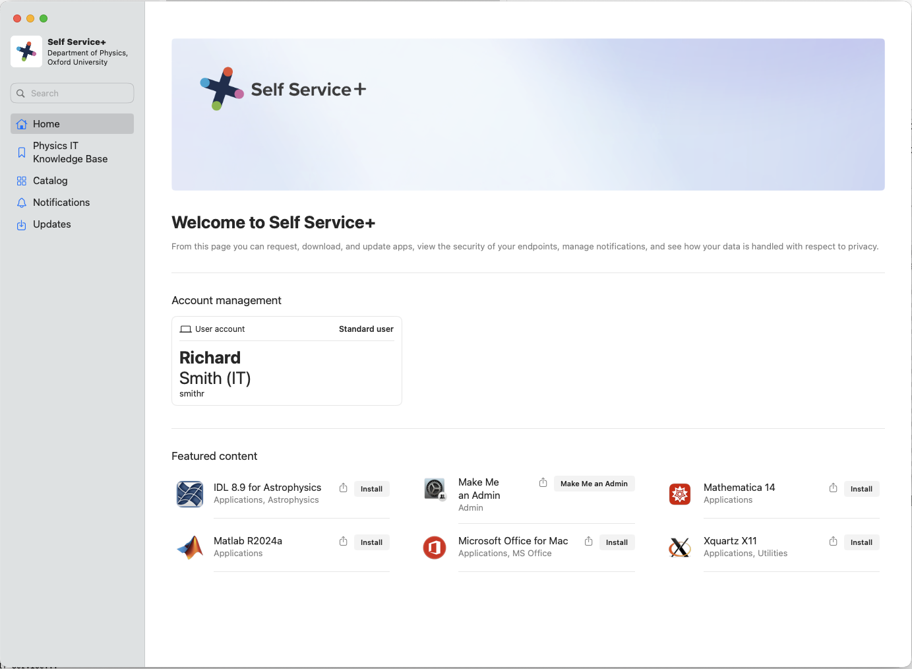Install Microsoft Office for Mac

[x=617, y=542]
